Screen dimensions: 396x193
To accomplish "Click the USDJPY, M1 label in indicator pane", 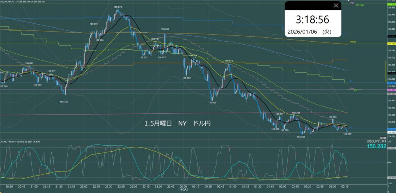I will click(x=376, y=142).
